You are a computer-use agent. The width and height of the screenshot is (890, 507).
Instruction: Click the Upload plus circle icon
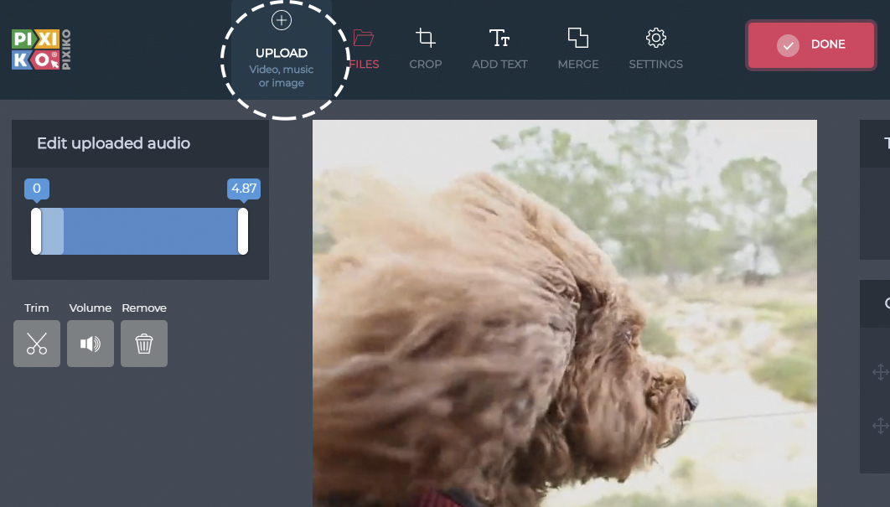[x=282, y=20]
